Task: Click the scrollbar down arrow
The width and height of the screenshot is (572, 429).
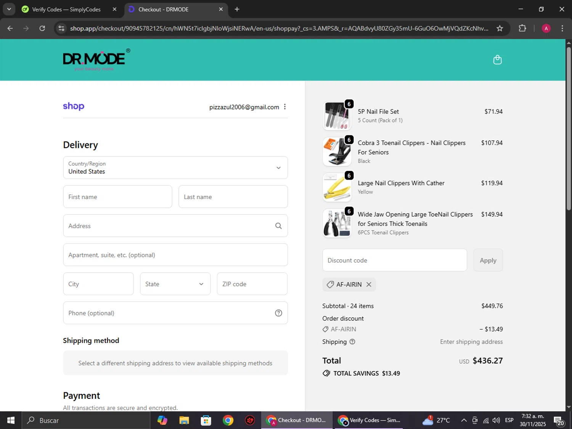Action: [569, 407]
